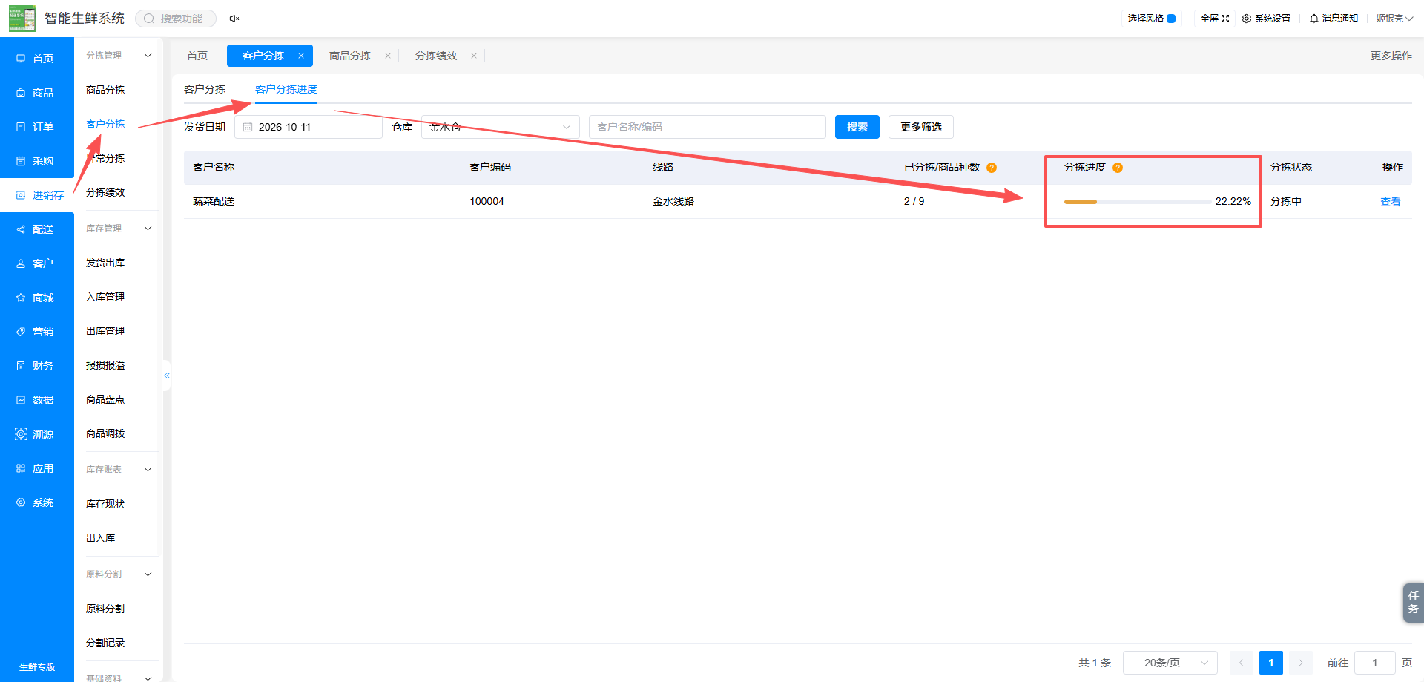Screen dimensions: 1424x682
Task: Open 发货出库 in the sidebar menu
Action: [x=105, y=263]
